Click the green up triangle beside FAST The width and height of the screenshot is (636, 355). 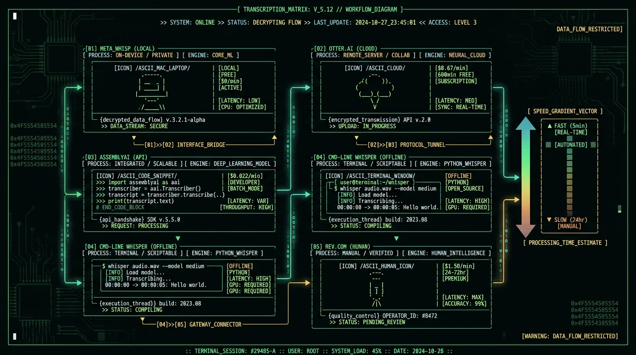[550, 126]
